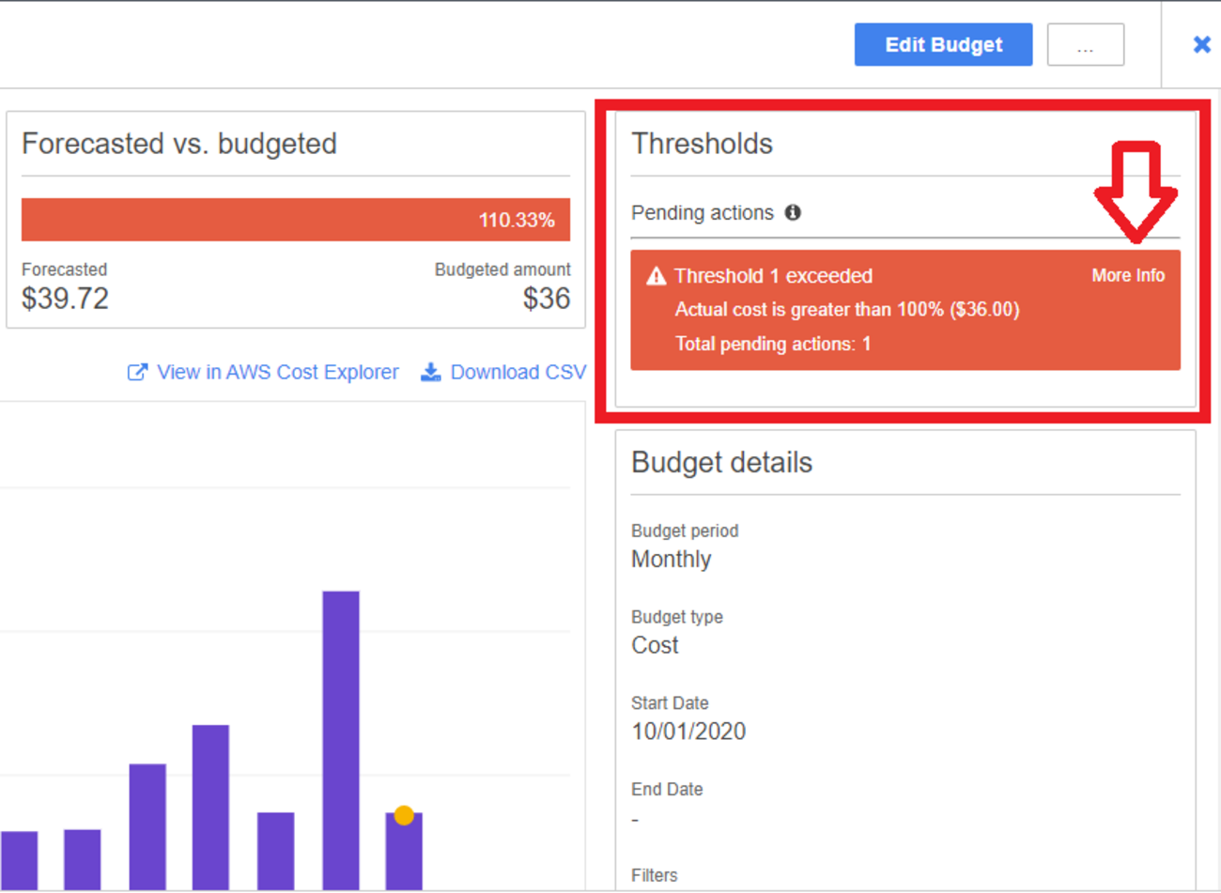Close the budget panel with X
Viewport: 1221px width, 893px height.
coord(1201,44)
